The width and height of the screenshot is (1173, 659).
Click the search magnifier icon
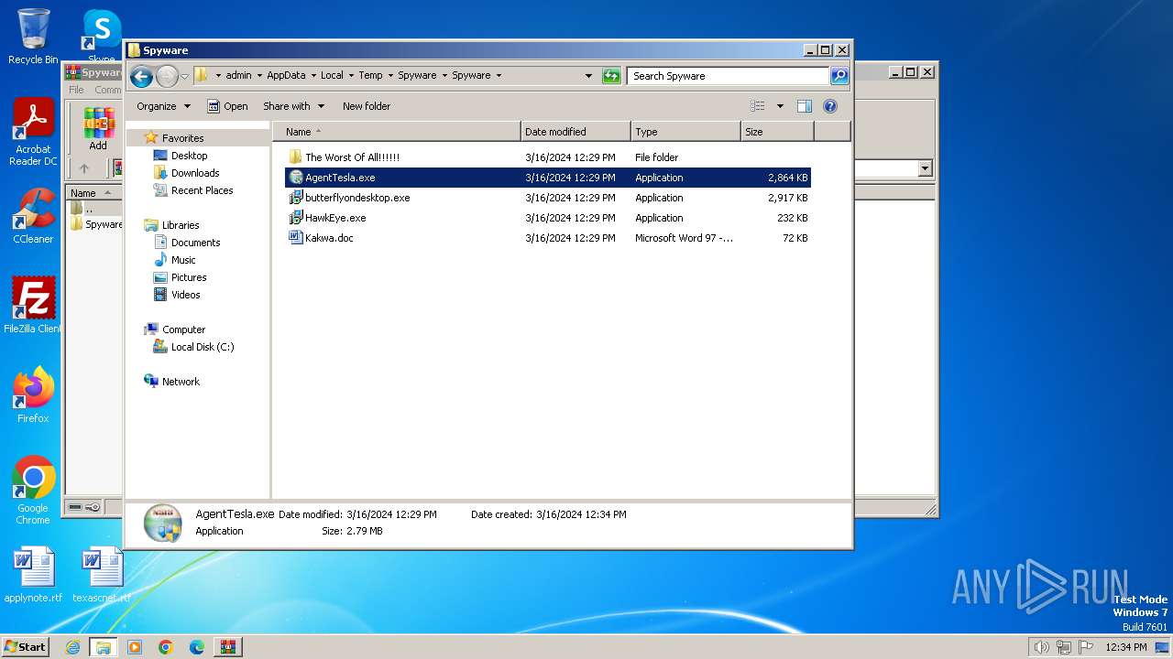(x=839, y=76)
